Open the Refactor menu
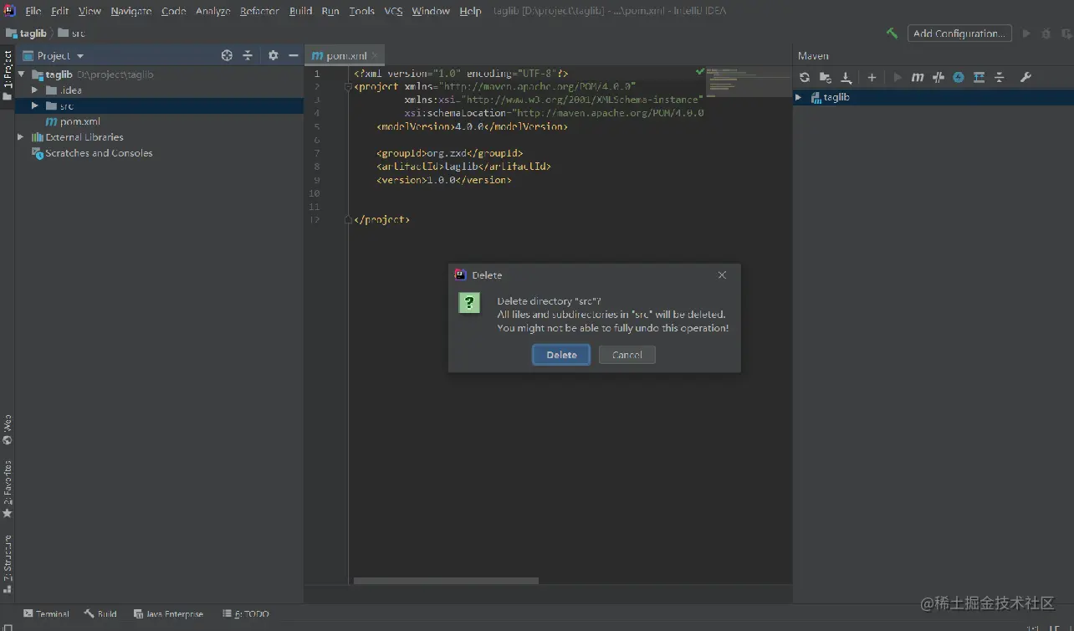 click(259, 11)
